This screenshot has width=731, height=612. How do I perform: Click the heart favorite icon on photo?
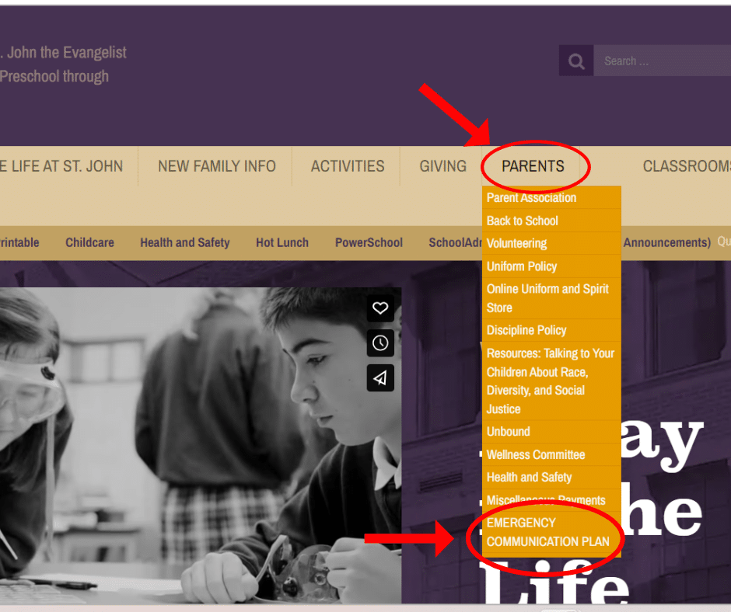click(380, 308)
